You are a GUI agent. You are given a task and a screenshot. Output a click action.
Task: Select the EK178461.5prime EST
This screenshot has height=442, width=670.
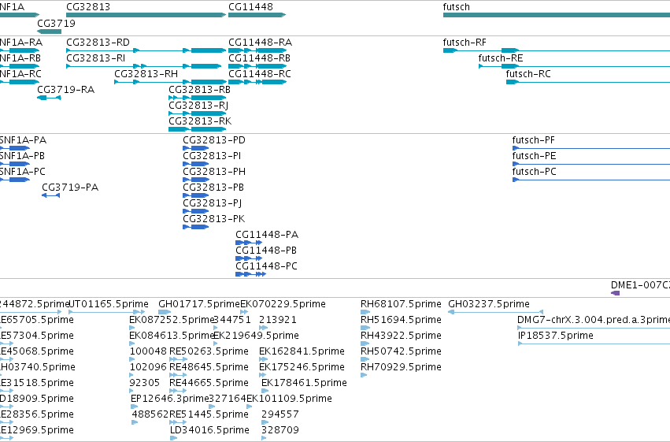tap(265, 391)
